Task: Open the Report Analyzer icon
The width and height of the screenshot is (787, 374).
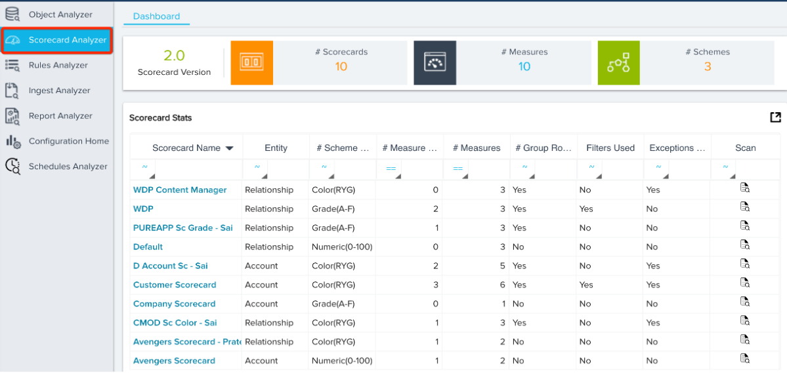Action: 12,115
